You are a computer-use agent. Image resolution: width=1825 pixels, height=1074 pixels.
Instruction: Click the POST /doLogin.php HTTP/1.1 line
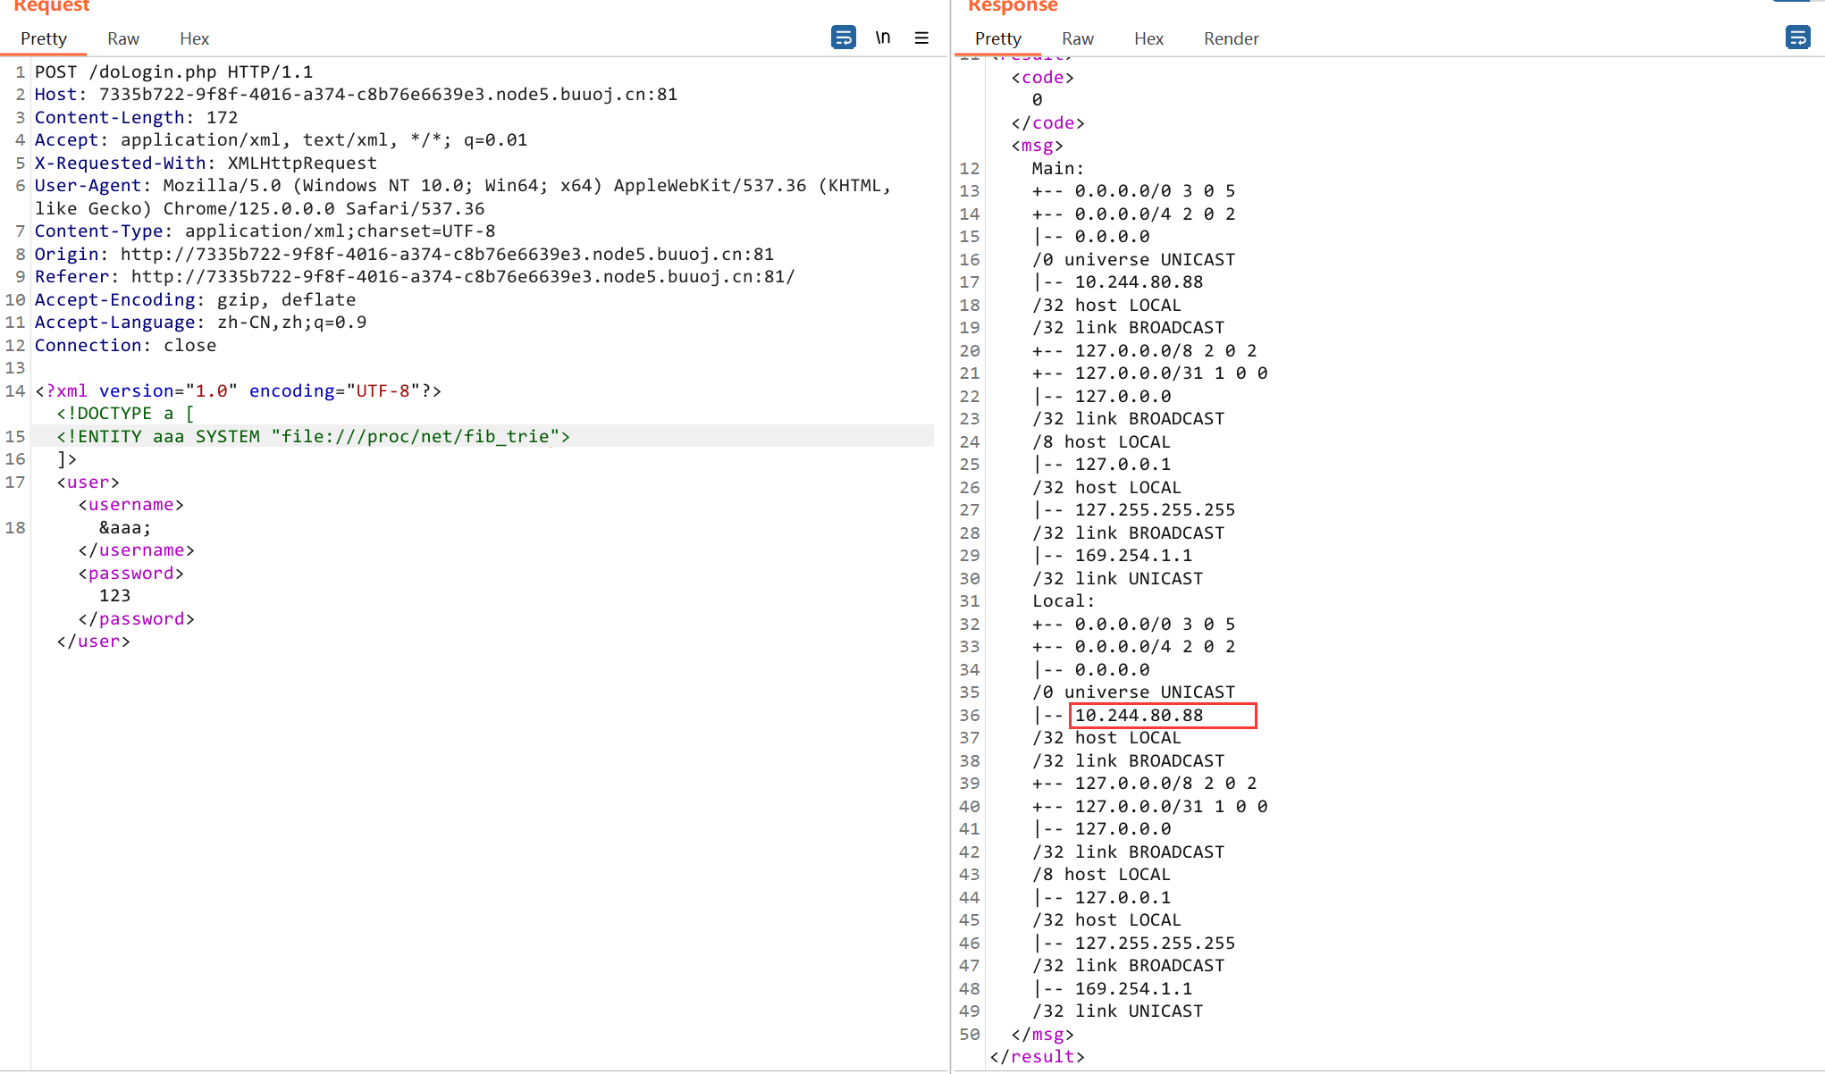[x=174, y=71]
